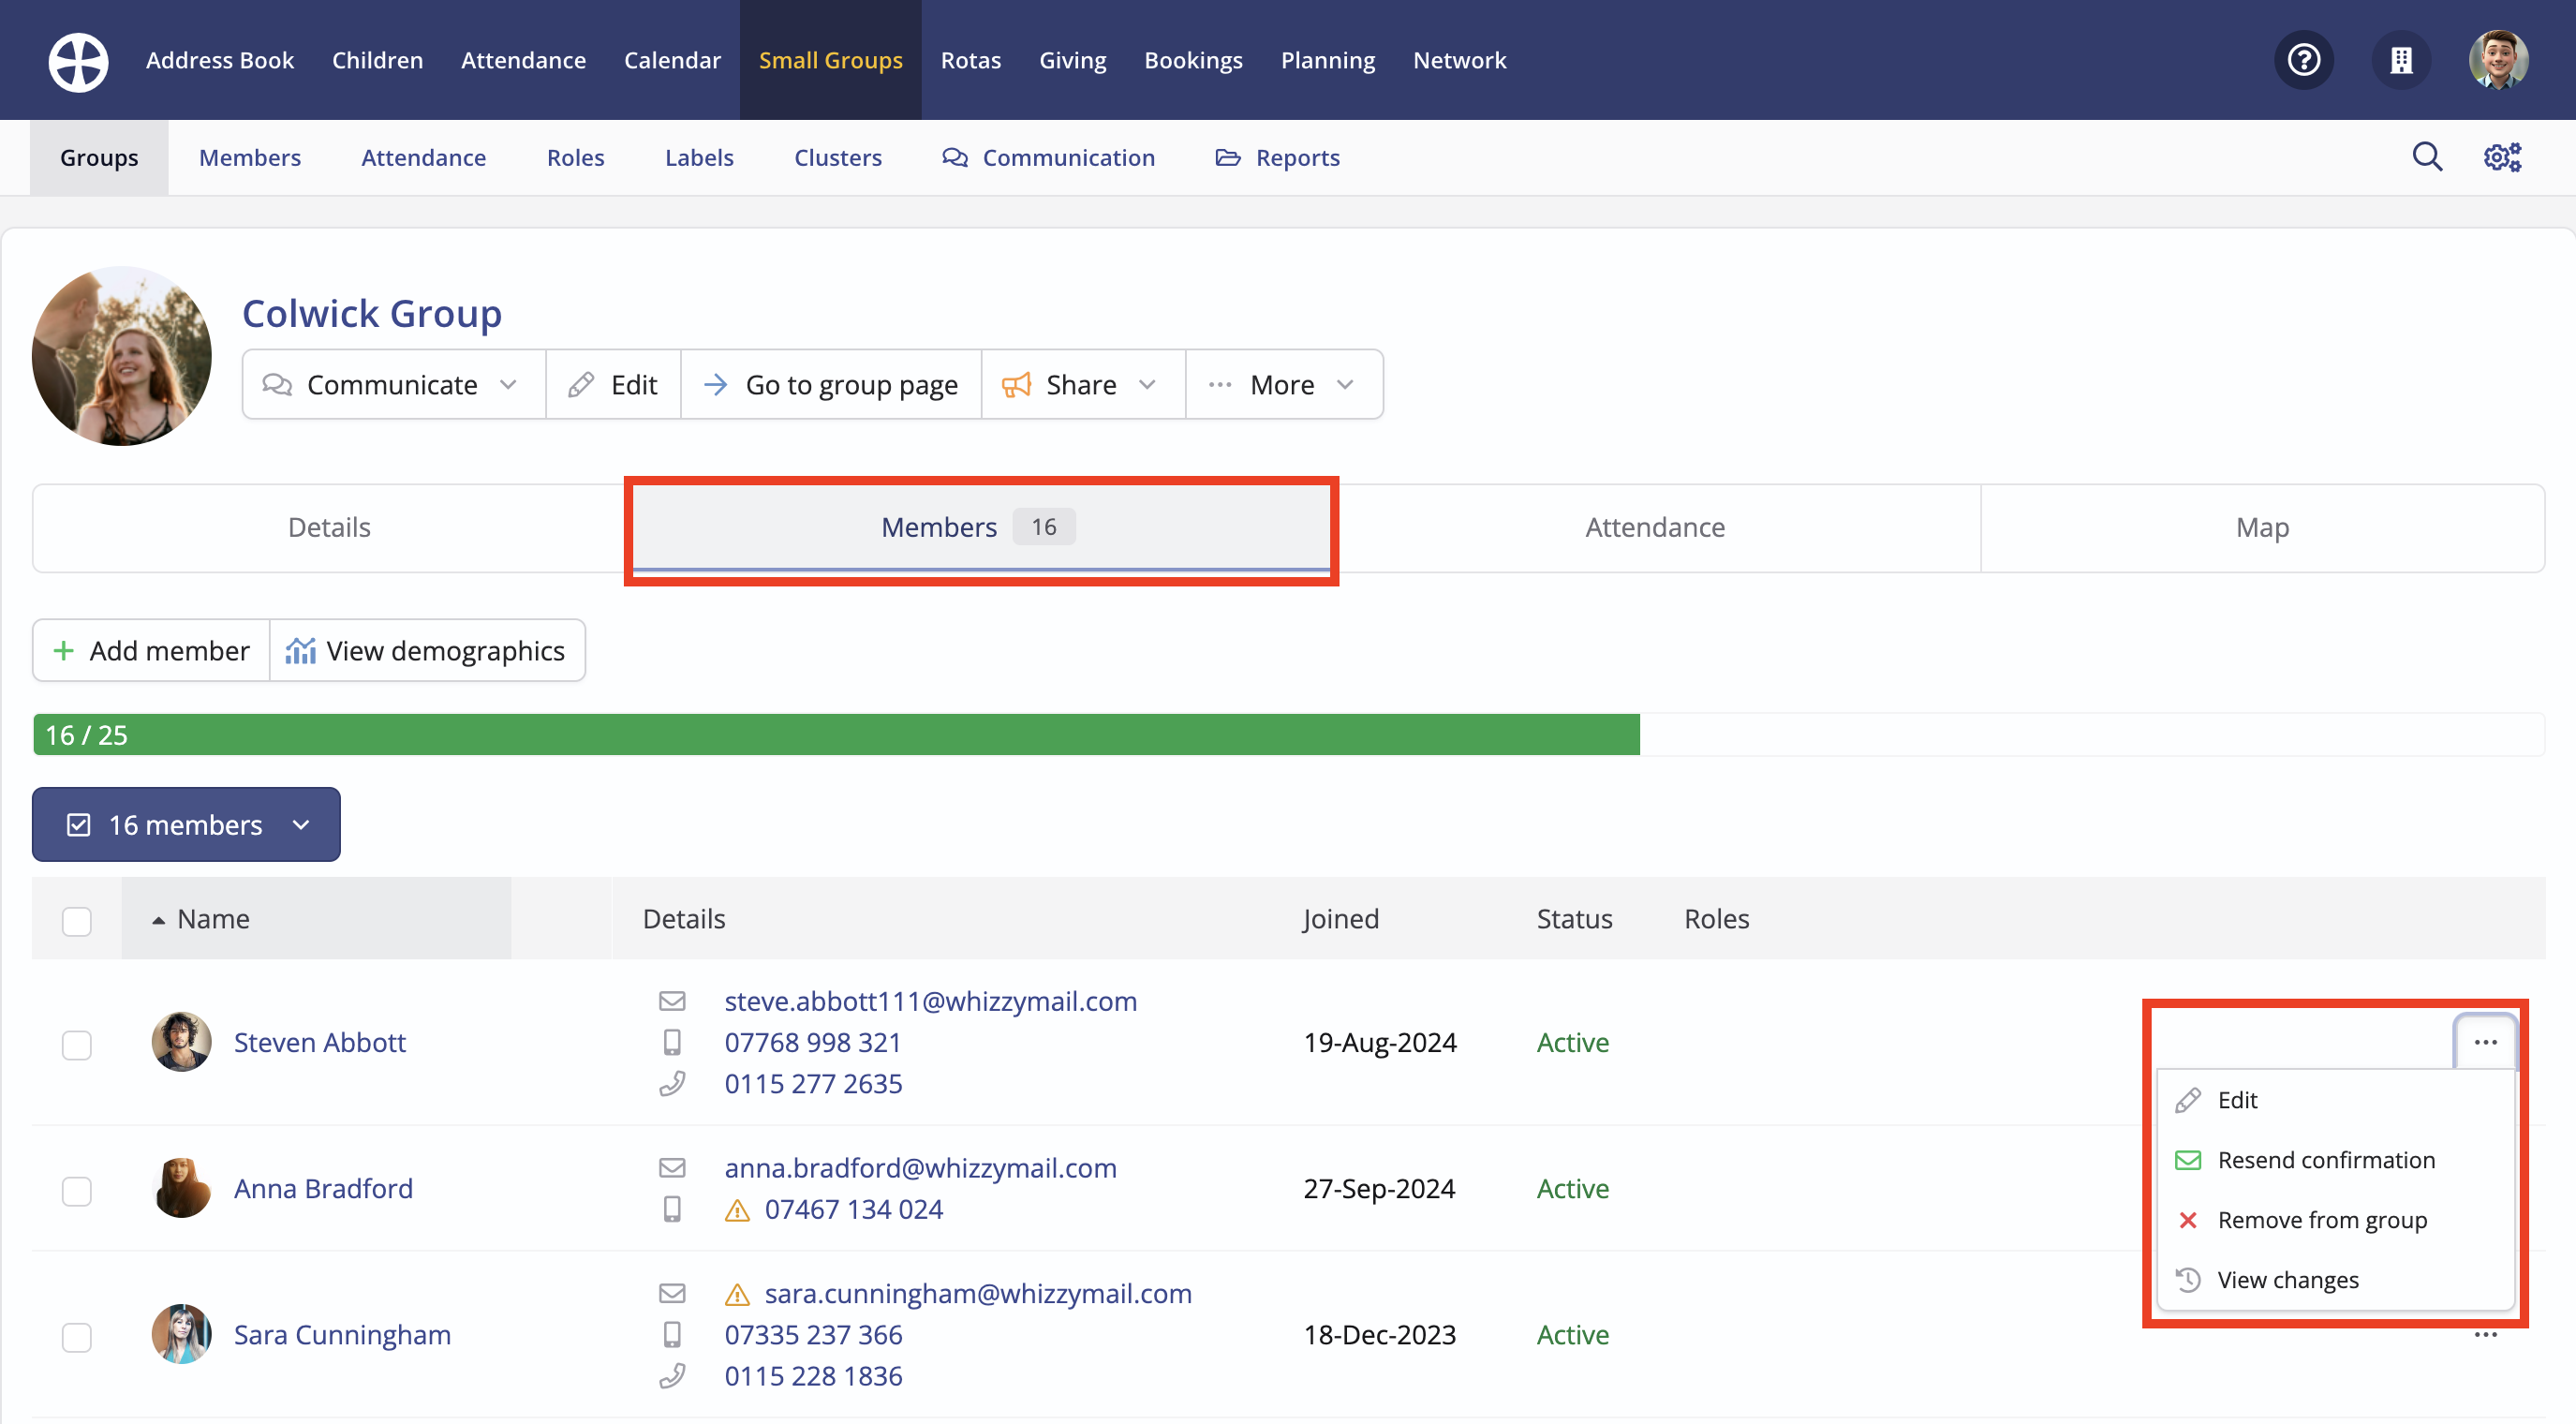Open Sara Cunningham's three-dot actions icon

tap(2485, 1334)
